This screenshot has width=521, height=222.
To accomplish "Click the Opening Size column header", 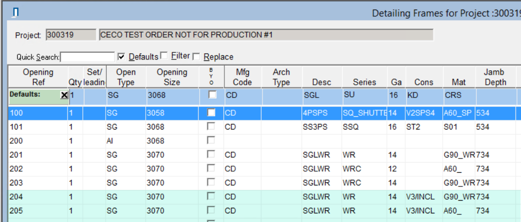I will [x=172, y=77].
